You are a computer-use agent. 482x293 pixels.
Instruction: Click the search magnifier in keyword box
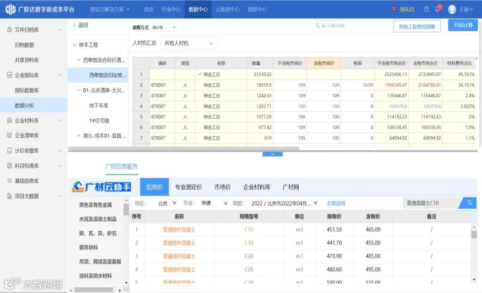point(318,26)
